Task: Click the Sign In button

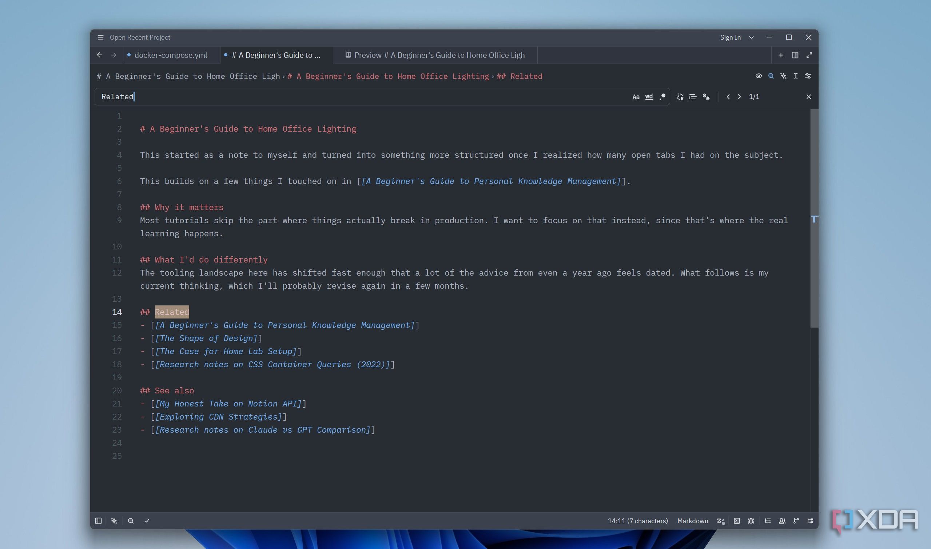Action: (x=731, y=37)
